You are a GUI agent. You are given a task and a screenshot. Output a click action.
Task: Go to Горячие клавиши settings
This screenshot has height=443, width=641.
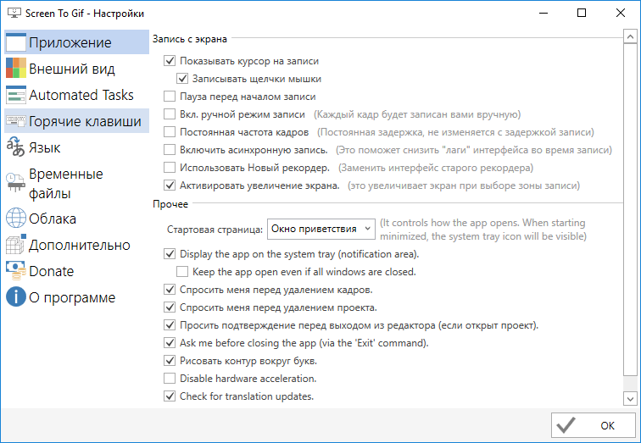pos(76,121)
